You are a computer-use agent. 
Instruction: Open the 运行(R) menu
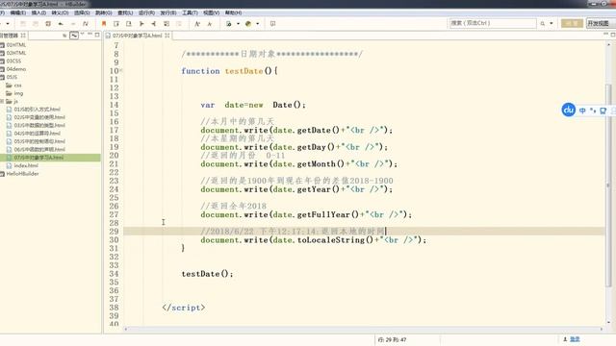coord(146,12)
